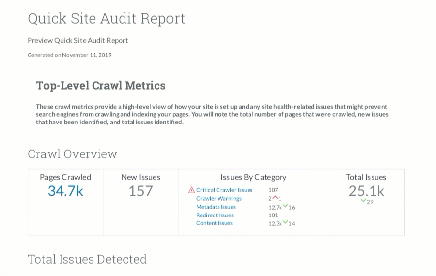The height and width of the screenshot is (276, 436).
Task: Click the 25.1k Total Issues number
Action: [366, 190]
